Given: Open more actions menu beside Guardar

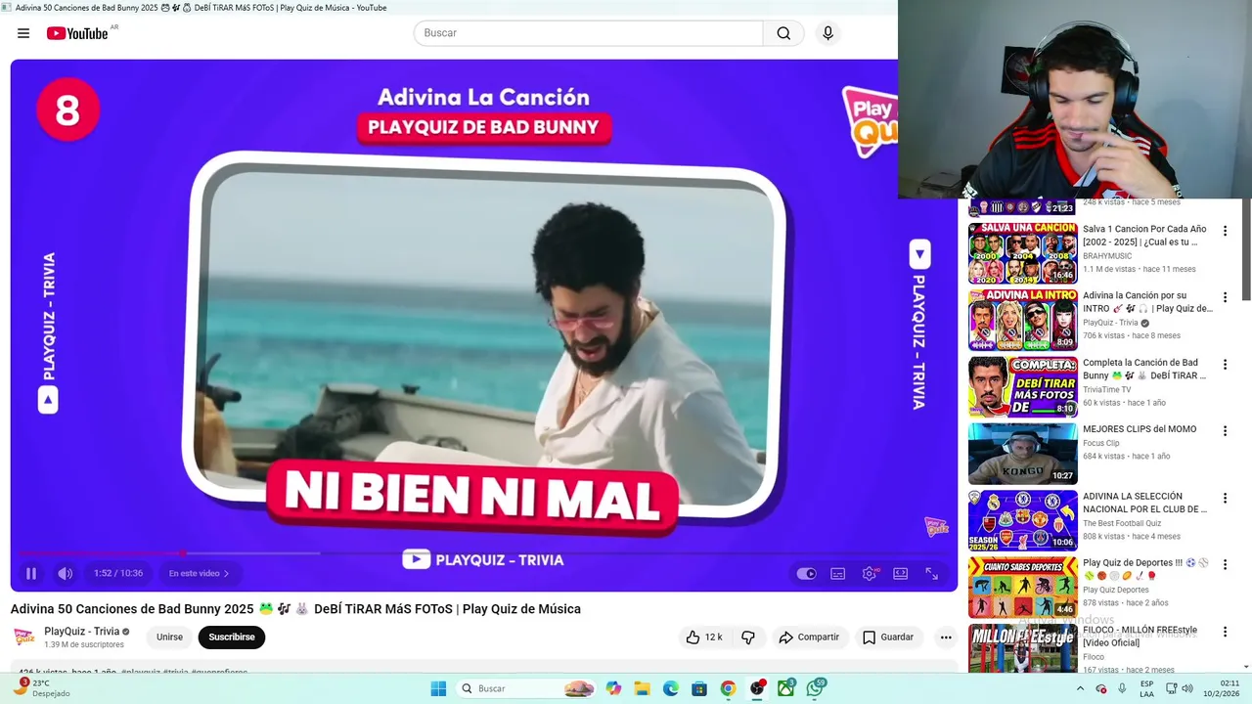Looking at the screenshot, I should 946,638.
